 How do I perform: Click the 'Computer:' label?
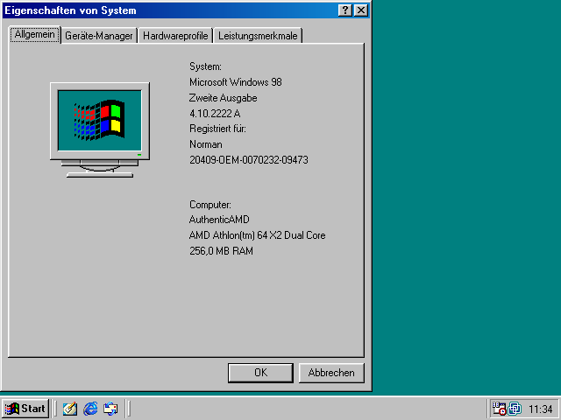(210, 205)
